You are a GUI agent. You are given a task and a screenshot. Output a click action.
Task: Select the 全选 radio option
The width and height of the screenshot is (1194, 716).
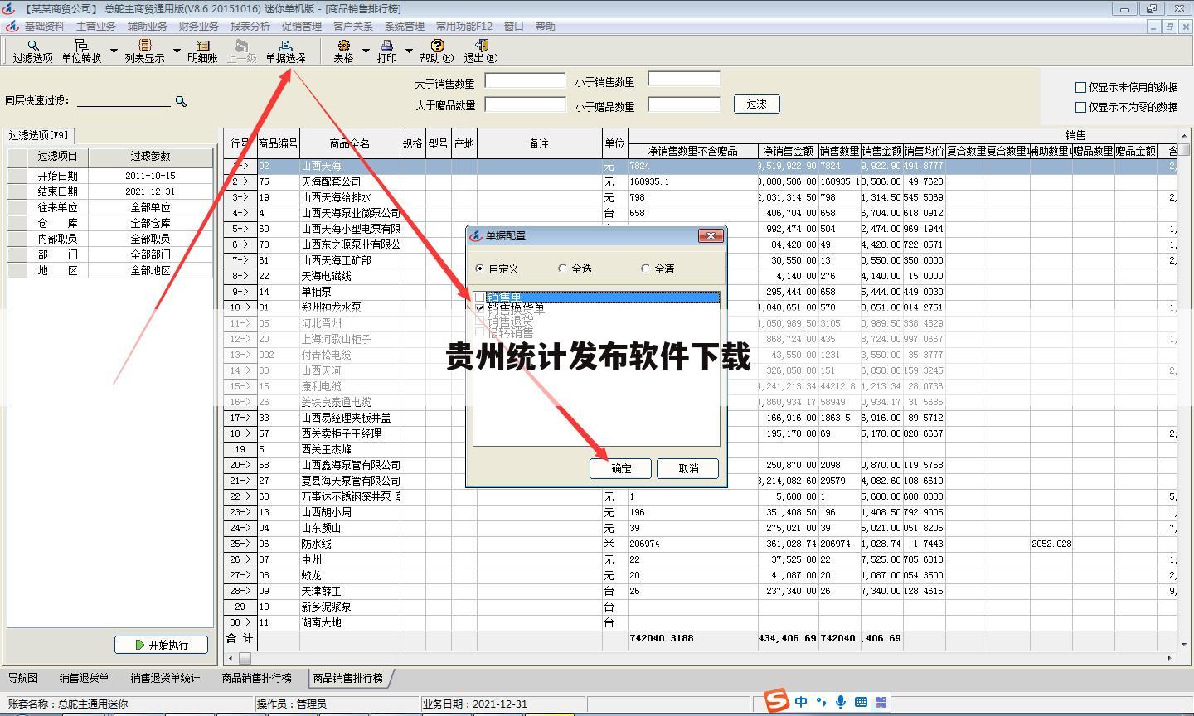pos(563,268)
